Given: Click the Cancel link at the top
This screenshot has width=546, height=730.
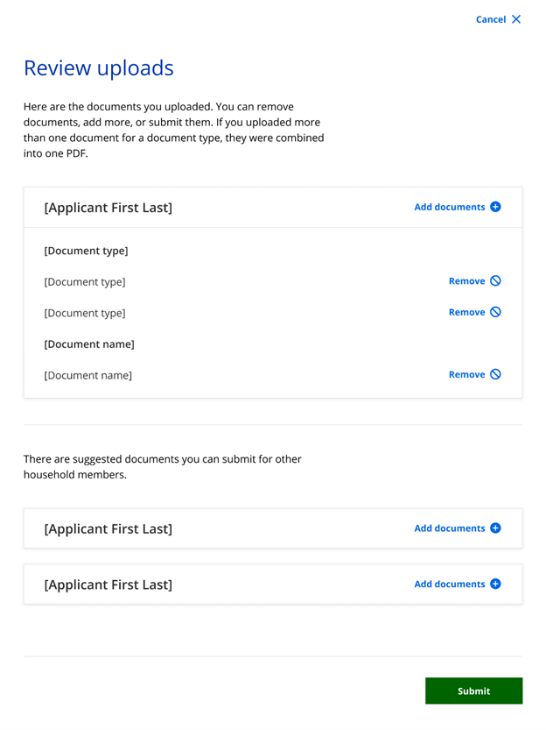Looking at the screenshot, I should pos(490,19).
